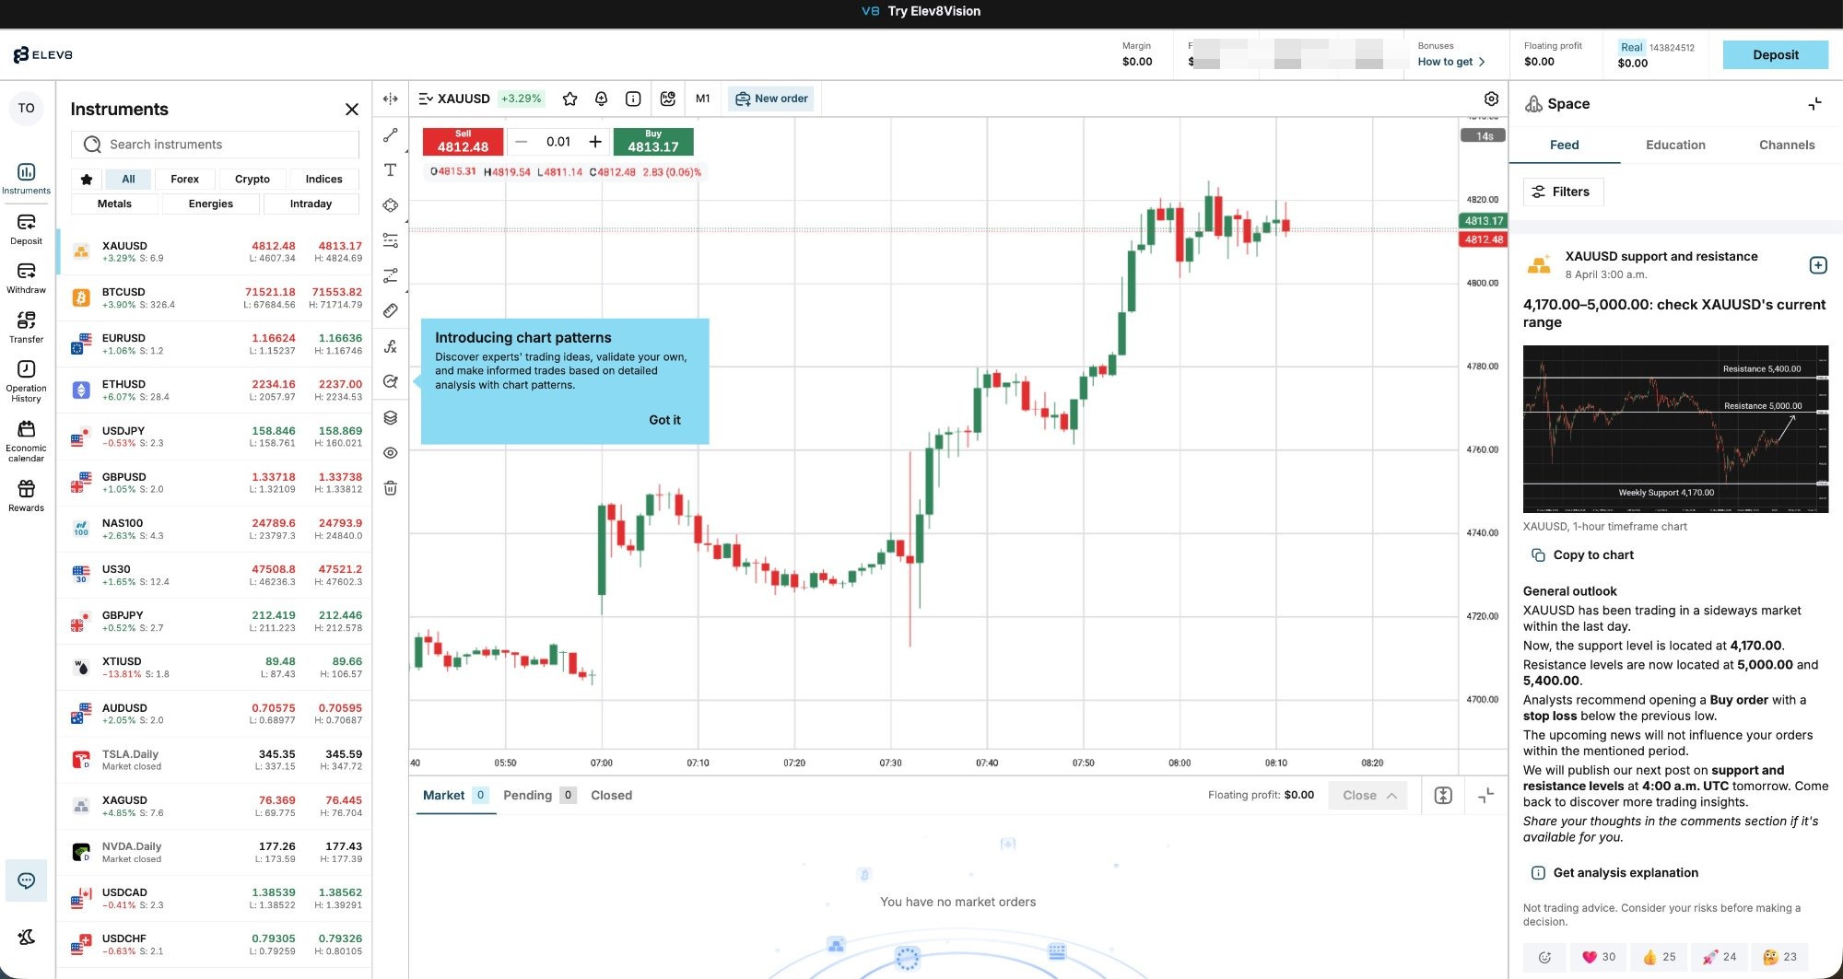Dismiss the chart patterns tip with Got it
This screenshot has height=979, width=1843.
click(x=664, y=420)
